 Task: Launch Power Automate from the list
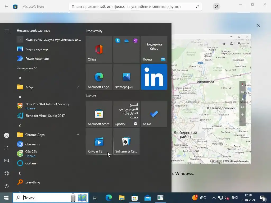coord(49,58)
